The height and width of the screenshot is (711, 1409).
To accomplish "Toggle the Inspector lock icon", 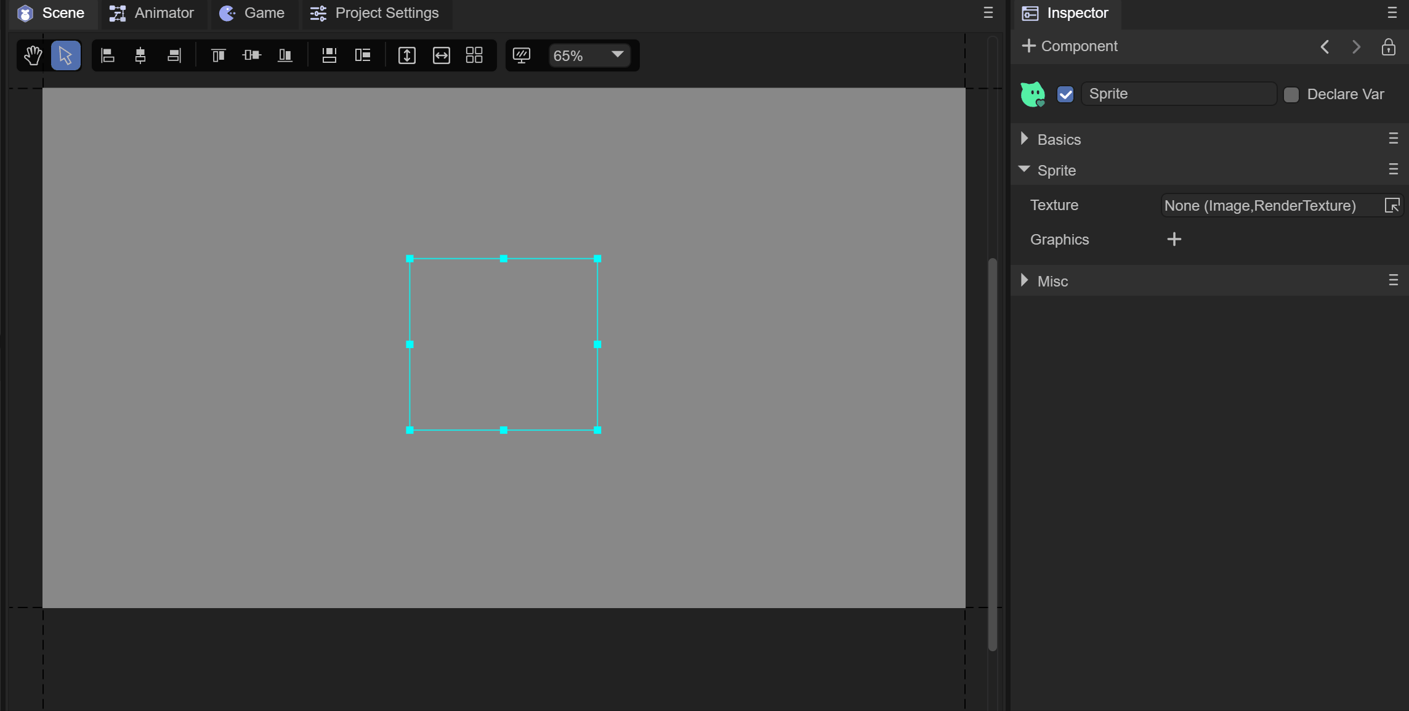I will (1388, 47).
